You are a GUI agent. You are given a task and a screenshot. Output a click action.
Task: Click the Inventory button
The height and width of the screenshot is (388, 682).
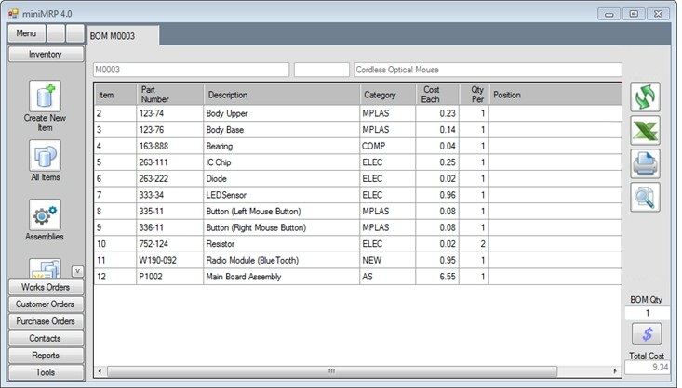(45, 55)
